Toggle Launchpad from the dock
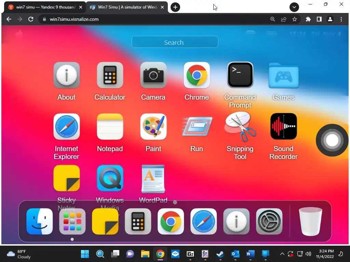This screenshot has width=350, height=262. point(72,221)
